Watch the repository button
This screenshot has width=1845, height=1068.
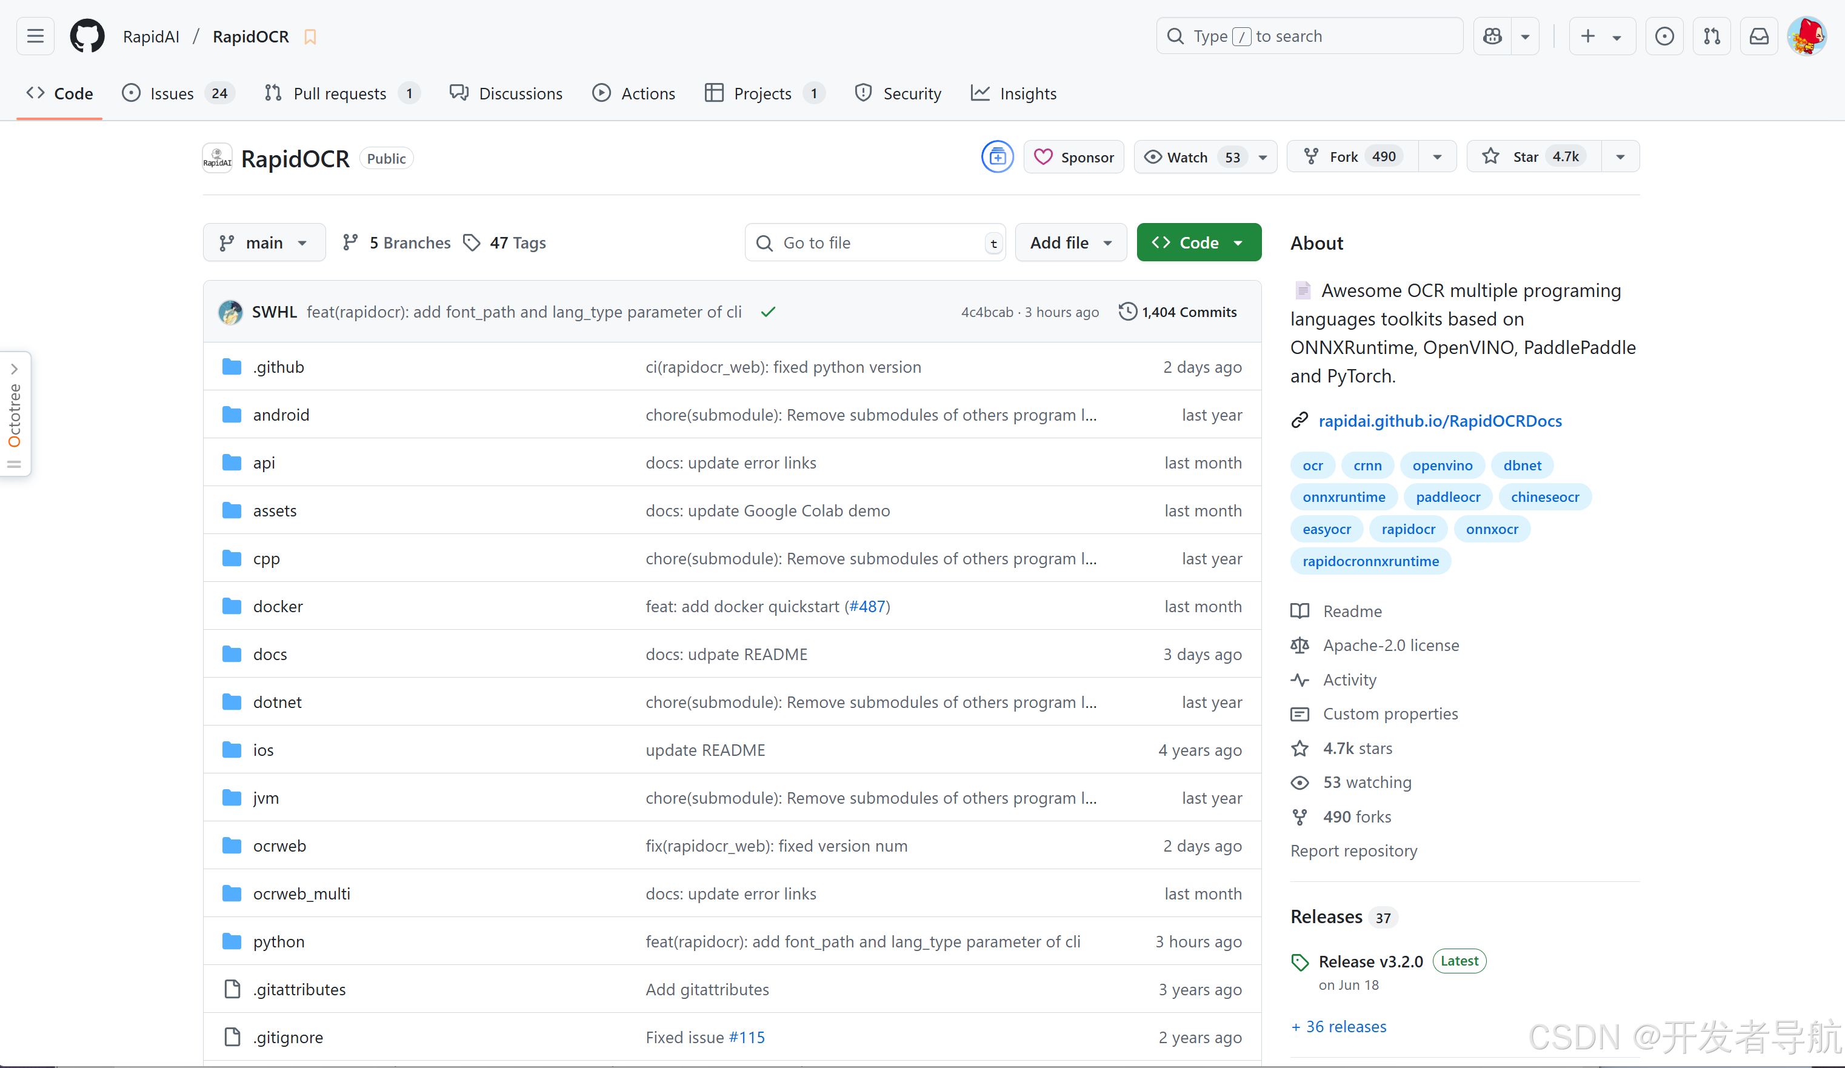pyautogui.click(x=1205, y=156)
